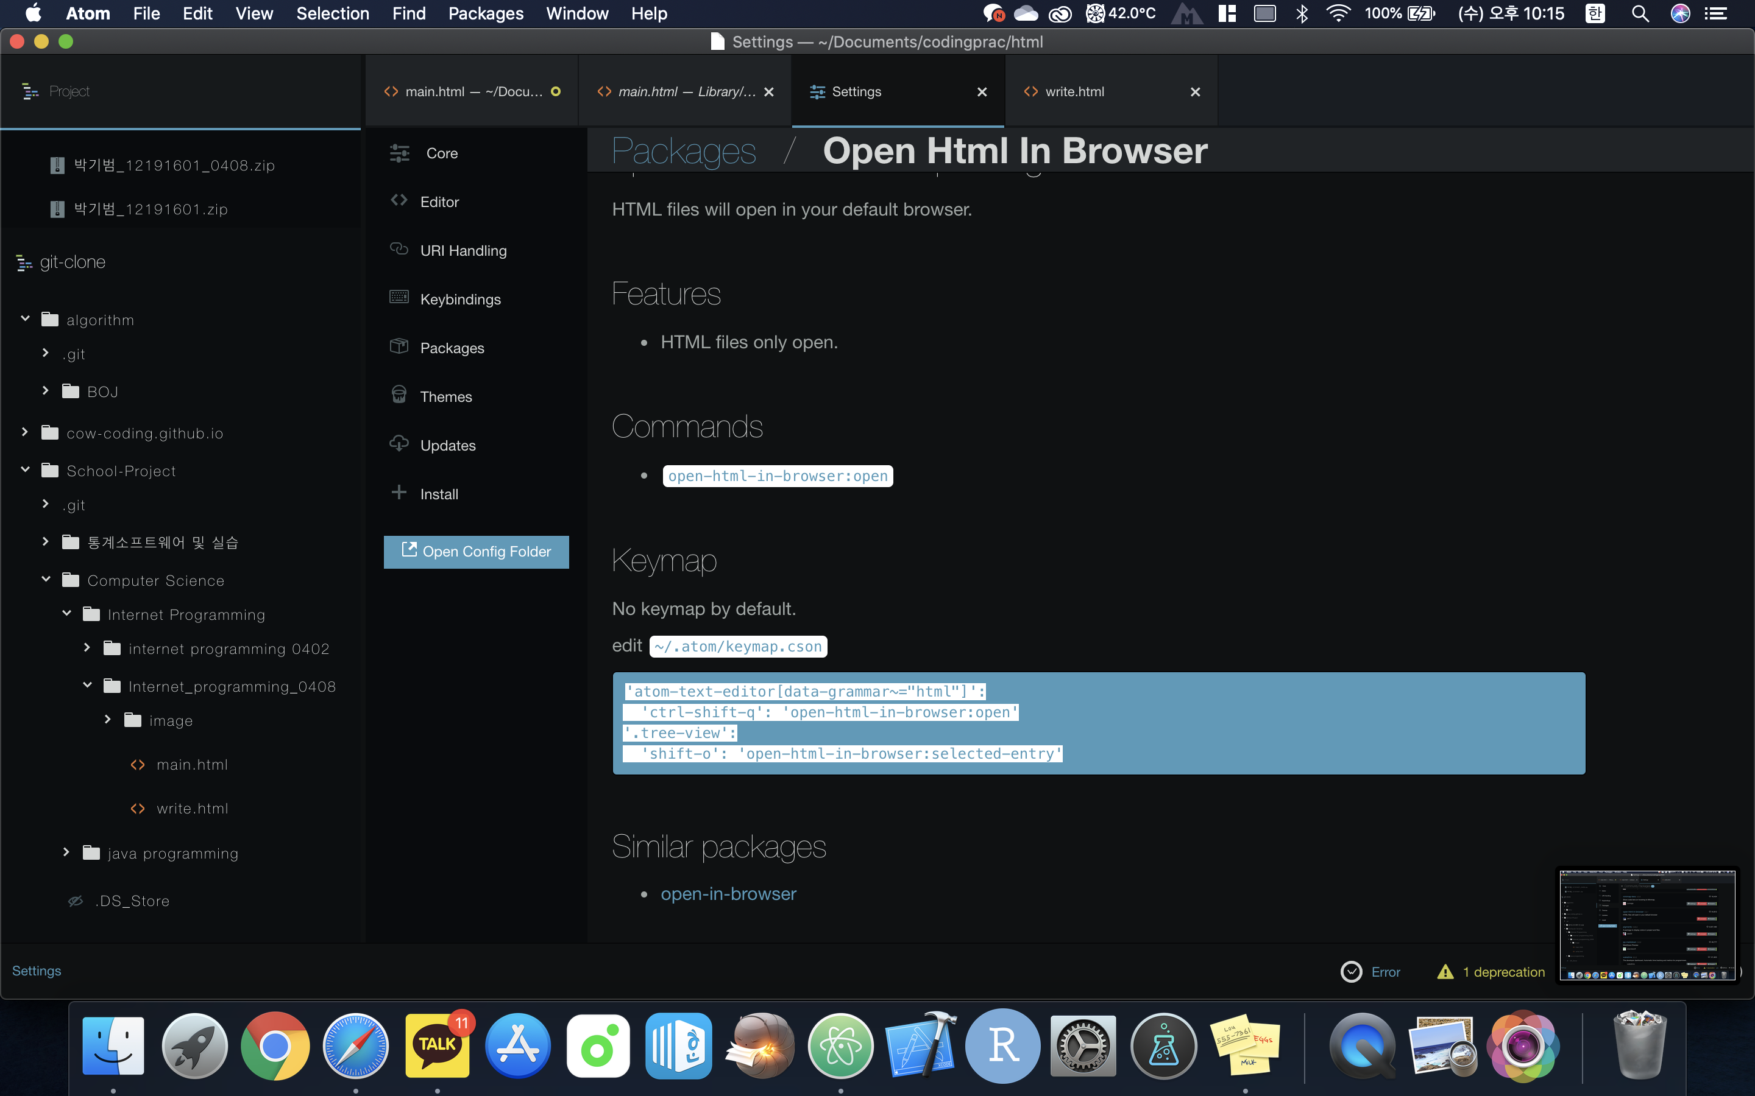Collapse the Computer Science folder

46,579
